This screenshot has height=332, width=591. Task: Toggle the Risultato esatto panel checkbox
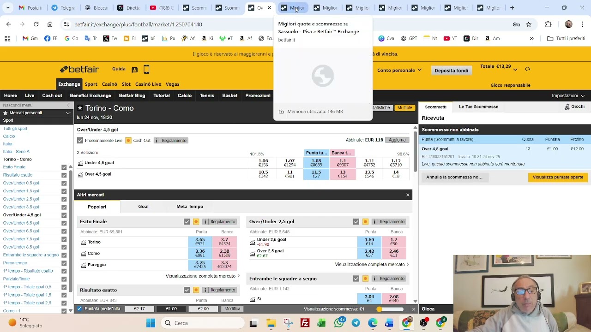pyautogui.click(x=187, y=290)
